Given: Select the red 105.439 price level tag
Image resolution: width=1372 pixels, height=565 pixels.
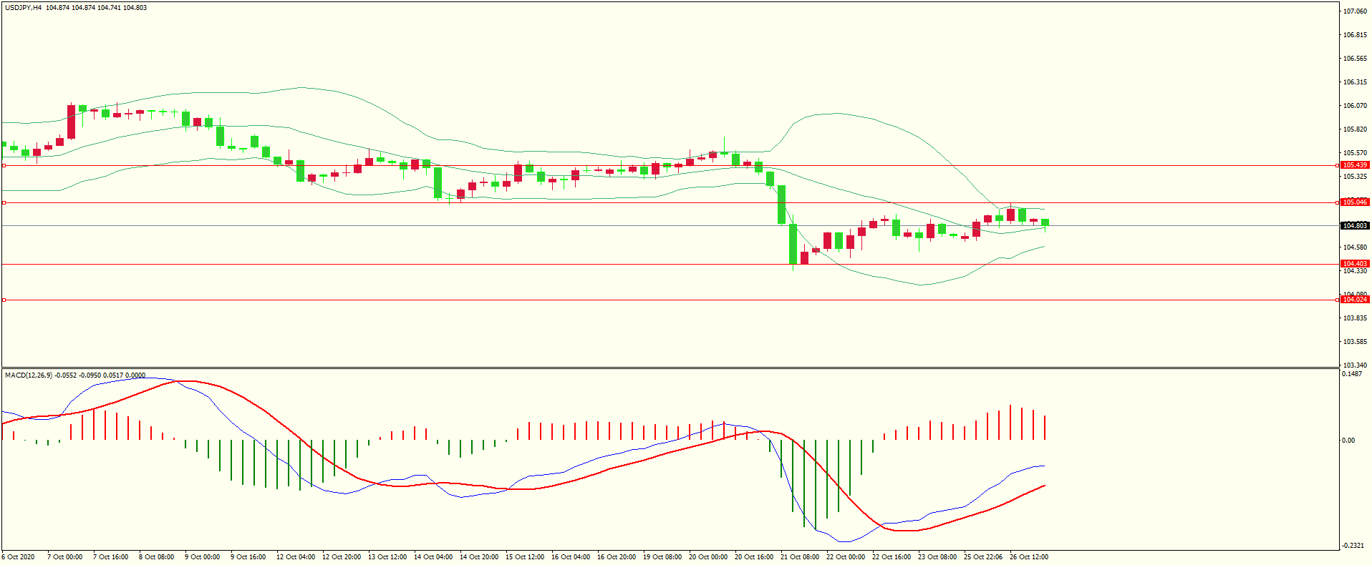Looking at the screenshot, I should pyautogui.click(x=1355, y=165).
